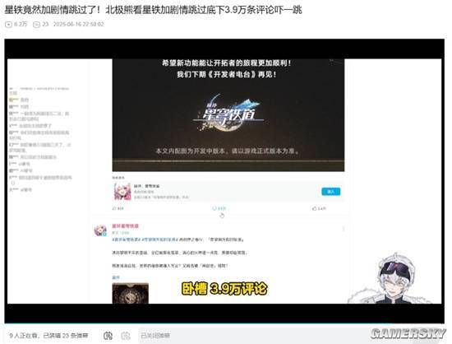Click the round user avatar of second post
452x344 pixels.
[x=100, y=230]
